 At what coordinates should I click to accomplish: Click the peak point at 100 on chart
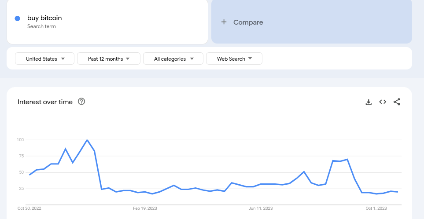(x=87, y=140)
